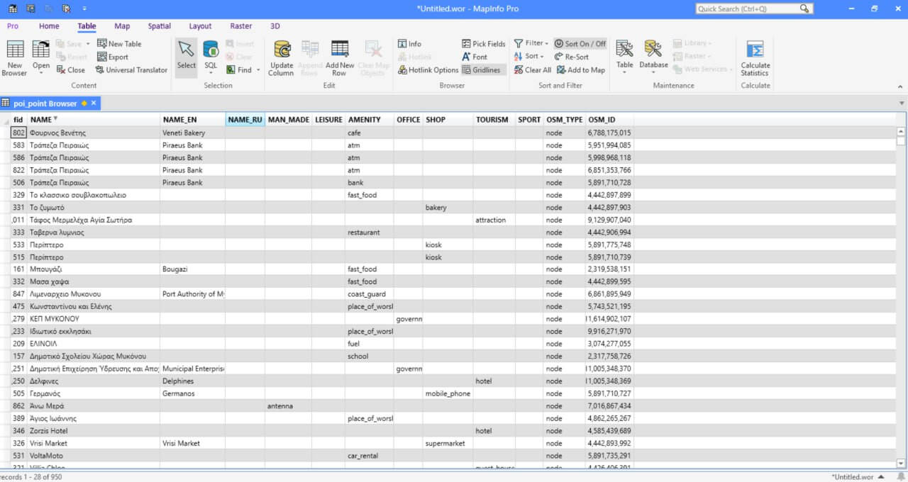The width and height of the screenshot is (908, 482).
Task: Toggle Sort On / Off
Action: 580,44
